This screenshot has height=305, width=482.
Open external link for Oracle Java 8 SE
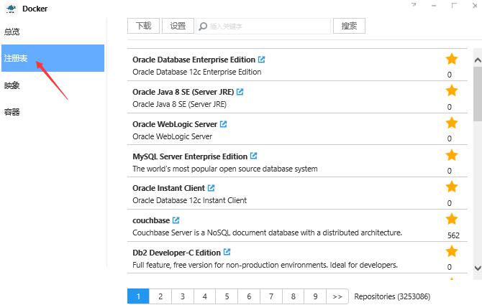(240, 92)
